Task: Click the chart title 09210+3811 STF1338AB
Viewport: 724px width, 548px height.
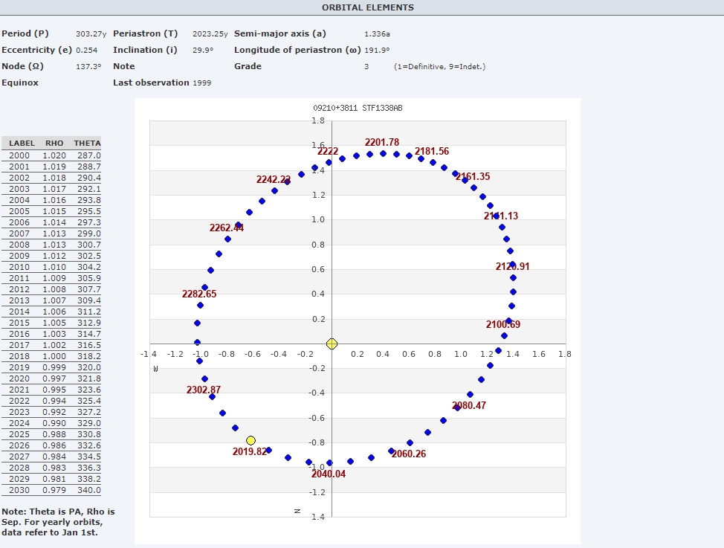Action: pos(358,109)
